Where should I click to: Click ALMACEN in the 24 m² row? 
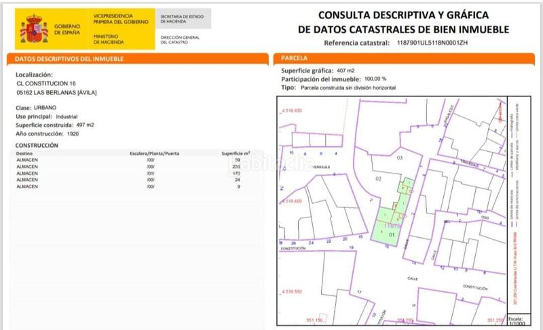(27, 180)
